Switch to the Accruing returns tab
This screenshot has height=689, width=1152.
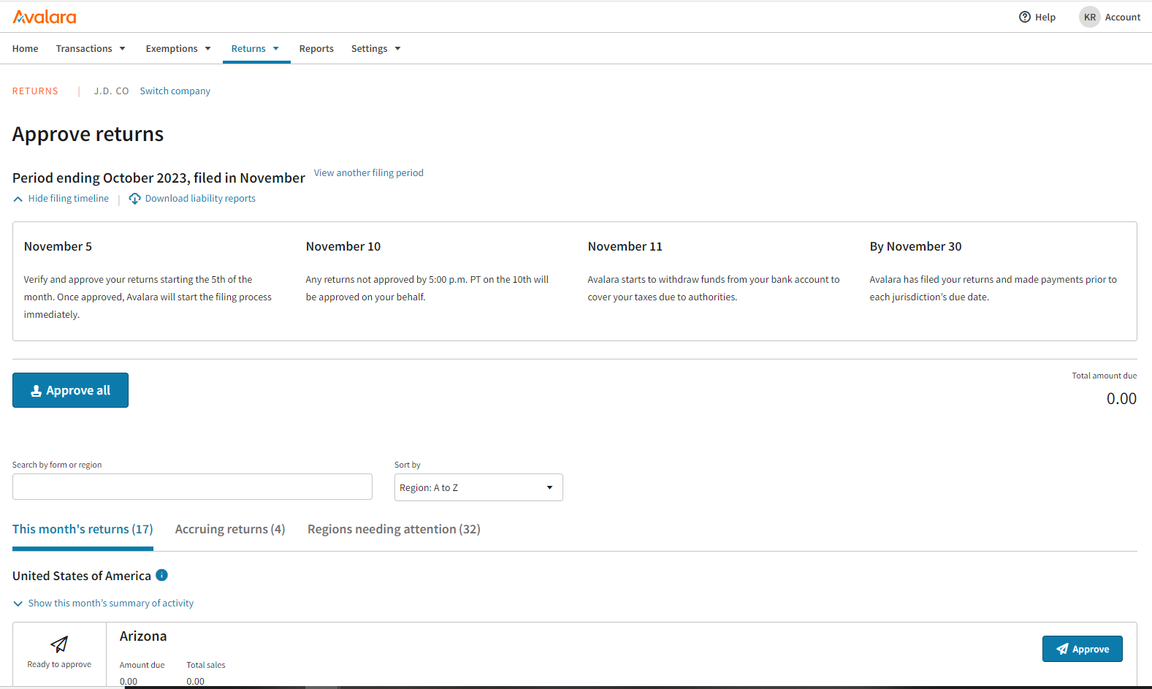coord(230,529)
